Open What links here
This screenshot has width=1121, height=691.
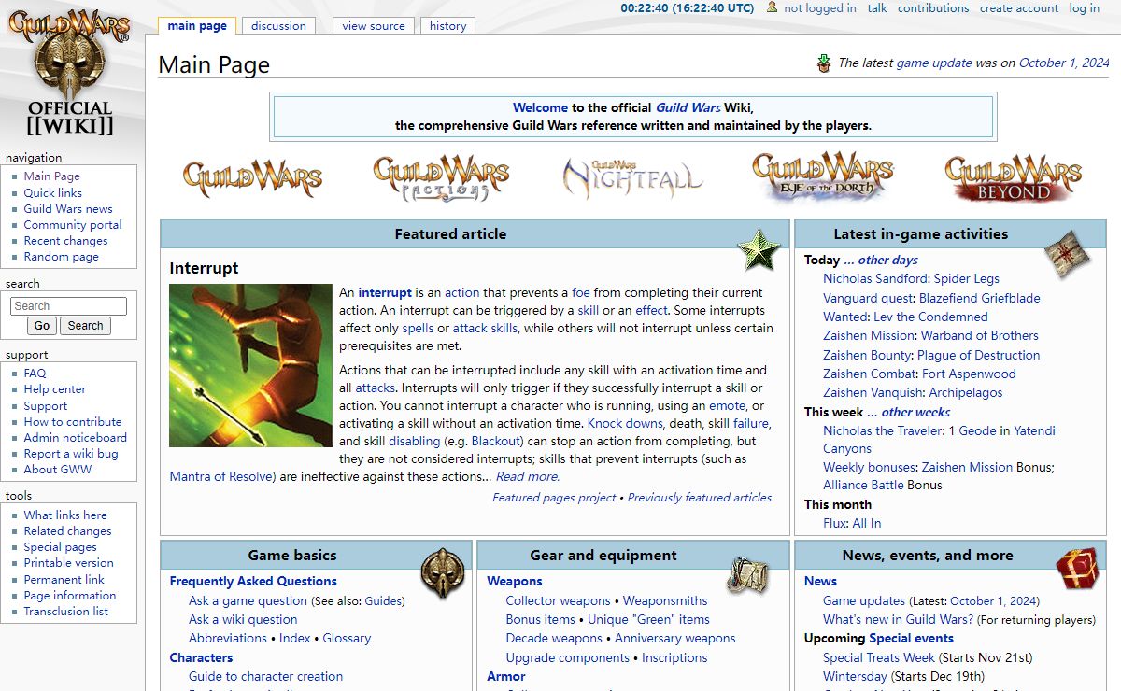click(x=65, y=515)
